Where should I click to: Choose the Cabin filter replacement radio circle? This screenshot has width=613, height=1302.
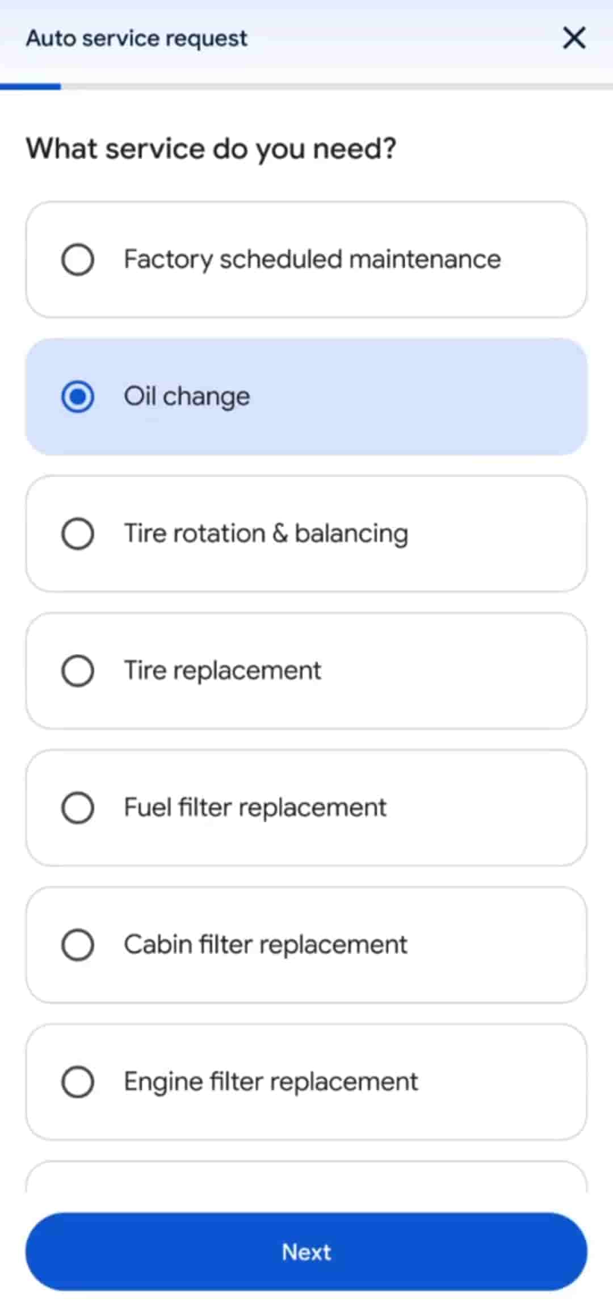coord(78,945)
